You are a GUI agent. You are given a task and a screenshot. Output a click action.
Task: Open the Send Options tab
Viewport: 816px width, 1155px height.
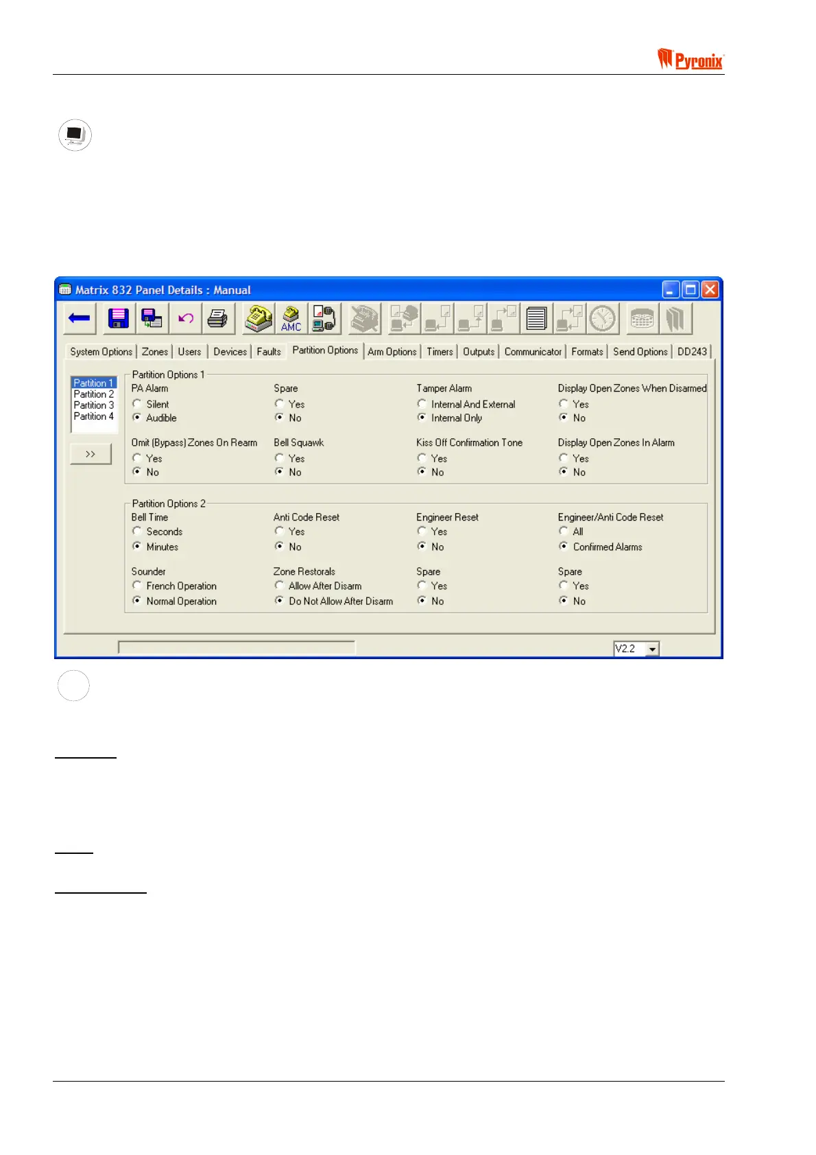[640, 352]
